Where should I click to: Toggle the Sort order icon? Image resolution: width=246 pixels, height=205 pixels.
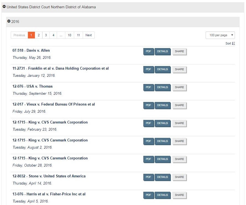click(x=234, y=43)
